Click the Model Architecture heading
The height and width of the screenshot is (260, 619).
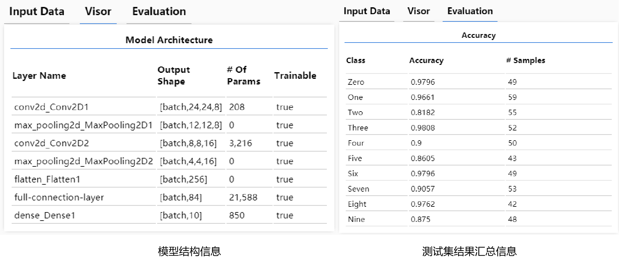point(169,40)
